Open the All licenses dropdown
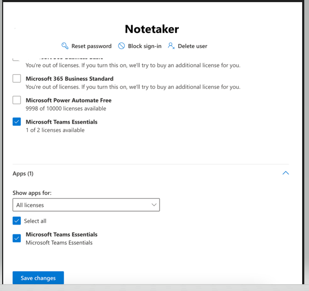This screenshot has height=291, width=309. click(86, 205)
